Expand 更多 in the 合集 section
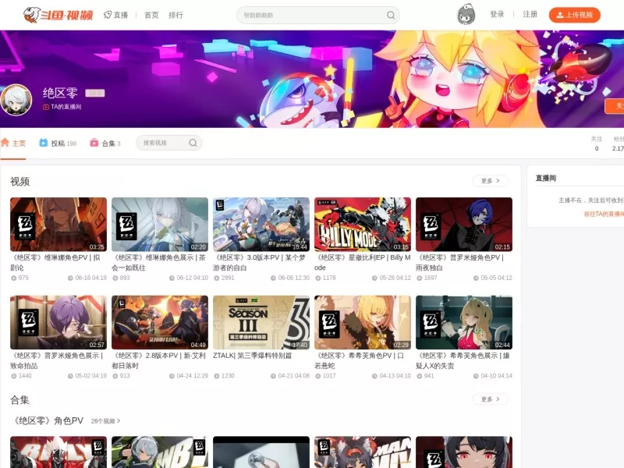The image size is (624, 468). [x=491, y=399]
